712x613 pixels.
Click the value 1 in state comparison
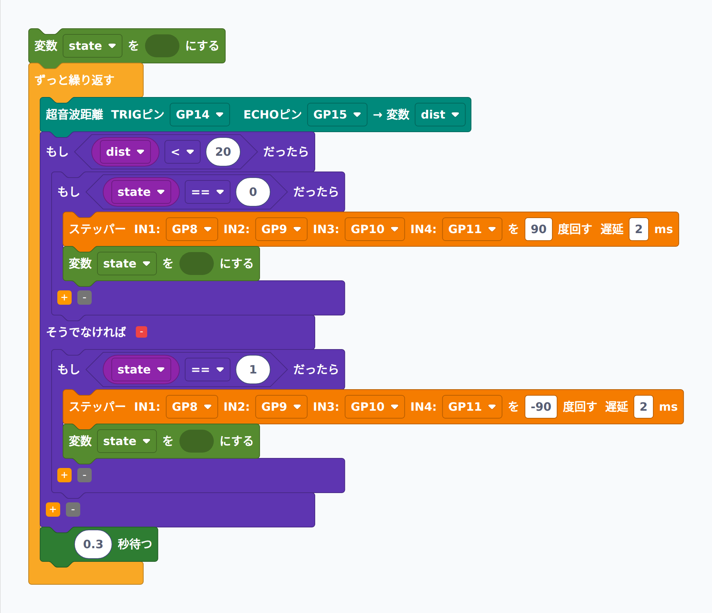(253, 370)
